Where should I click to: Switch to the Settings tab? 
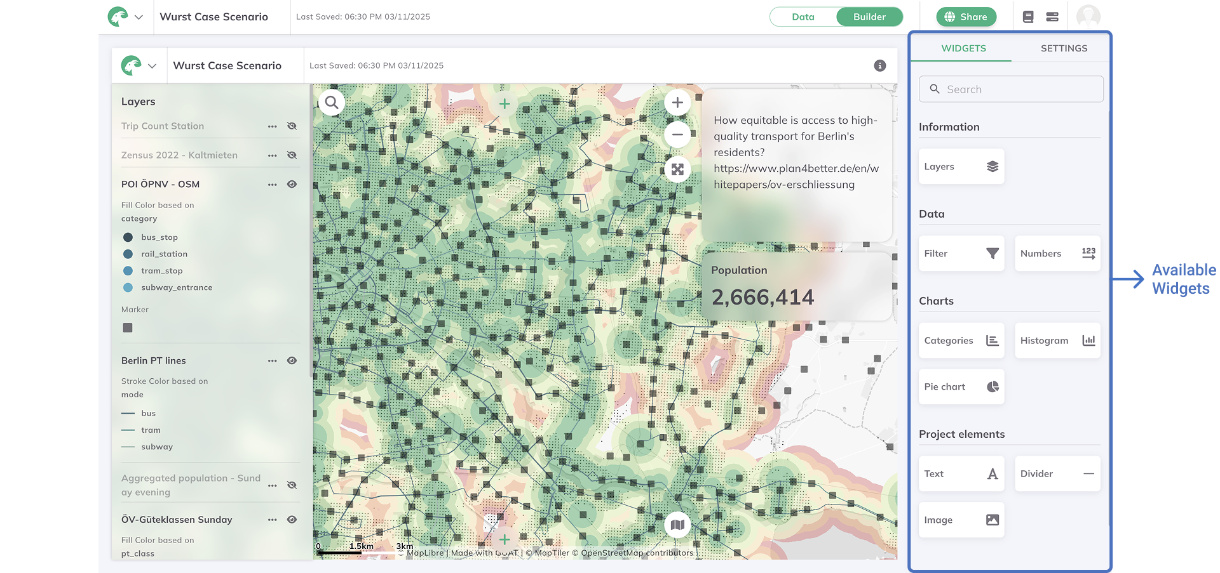coord(1063,48)
